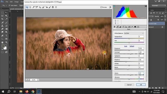Open the Detail panel tab
The width and height of the screenshot is (167, 94).
click(x=120, y=27)
